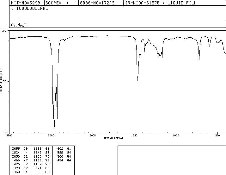This screenshot has height=175, width=226.
Task: Click the 2000 wavenumber axis tick label
Action: [93, 135]
